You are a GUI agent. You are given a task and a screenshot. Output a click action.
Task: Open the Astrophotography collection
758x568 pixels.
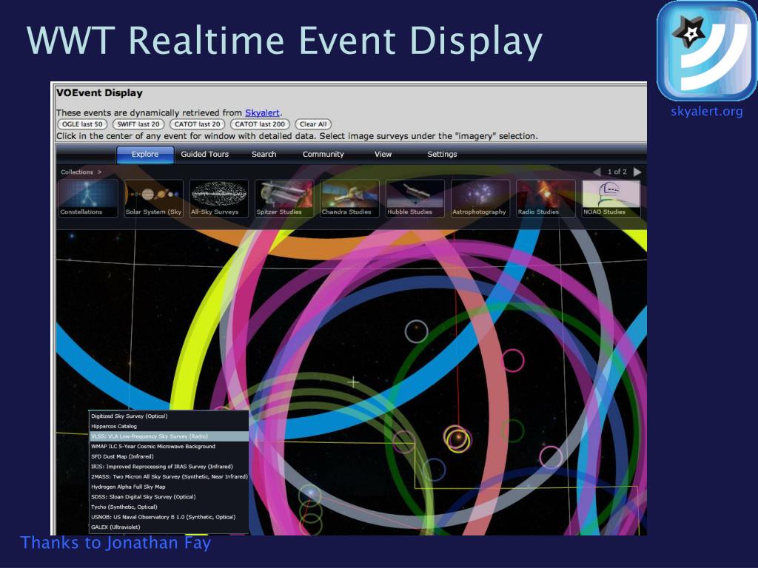480,198
